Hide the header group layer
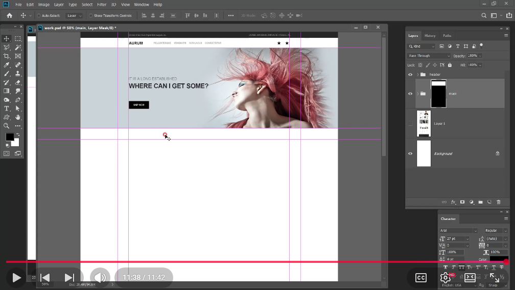The height and width of the screenshot is (290, 515). coord(410,75)
